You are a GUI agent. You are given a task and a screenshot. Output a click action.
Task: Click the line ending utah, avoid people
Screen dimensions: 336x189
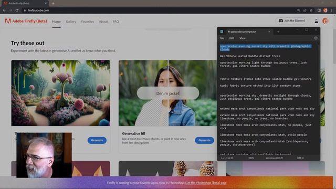(x=264, y=135)
